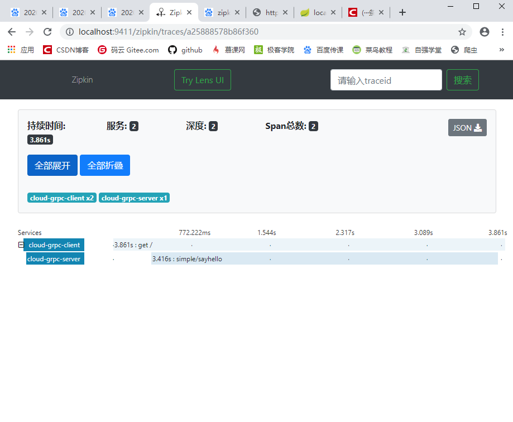The height and width of the screenshot is (422, 513).
Task: Download trace data via JSON icon
Action: coord(467,127)
